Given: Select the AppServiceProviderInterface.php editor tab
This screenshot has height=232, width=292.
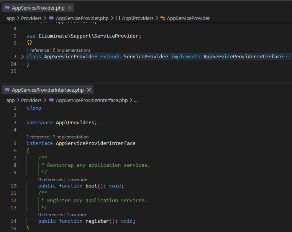Looking at the screenshot, I should pyautogui.click(x=48, y=90).
